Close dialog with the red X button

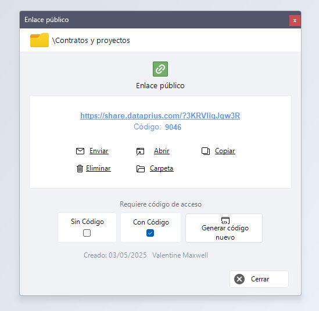(295, 20)
